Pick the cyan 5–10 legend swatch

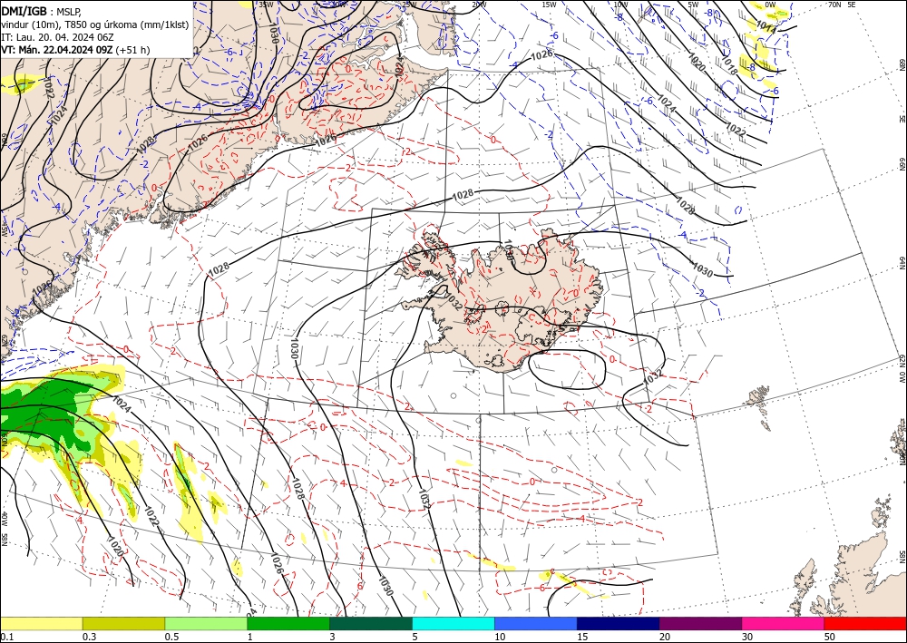coord(453,623)
